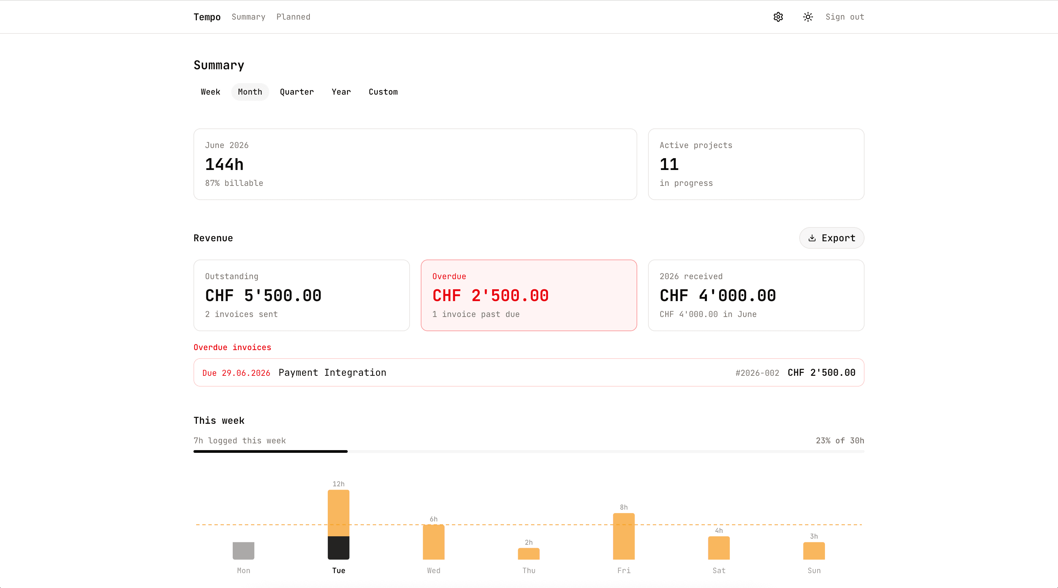Click the Wed day label
The image size is (1058, 588).
tap(434, 571)
